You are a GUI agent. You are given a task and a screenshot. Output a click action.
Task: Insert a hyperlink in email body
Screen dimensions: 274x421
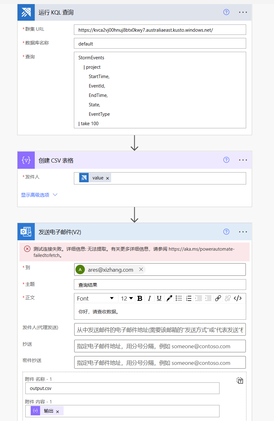218,298
